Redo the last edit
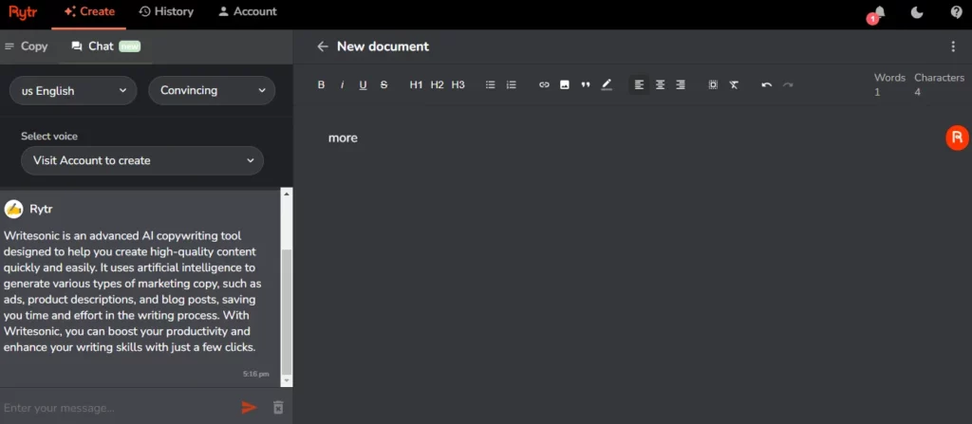972x424 pixels. [x=788, y=85]
